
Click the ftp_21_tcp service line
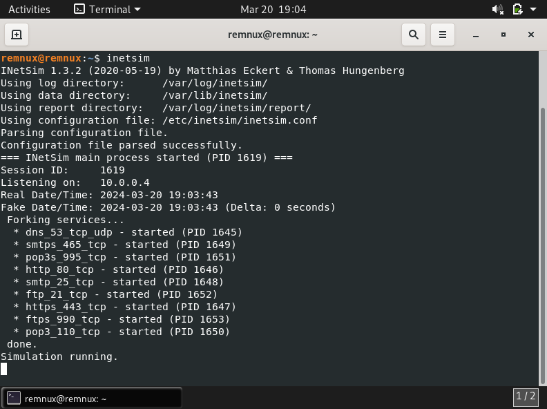tap(115, 294)
